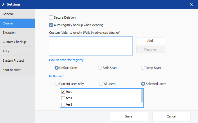Choose the Deep Scan registry option
Image resolution: width=198 pixels, height=123 pixels.
pos(143,68)
